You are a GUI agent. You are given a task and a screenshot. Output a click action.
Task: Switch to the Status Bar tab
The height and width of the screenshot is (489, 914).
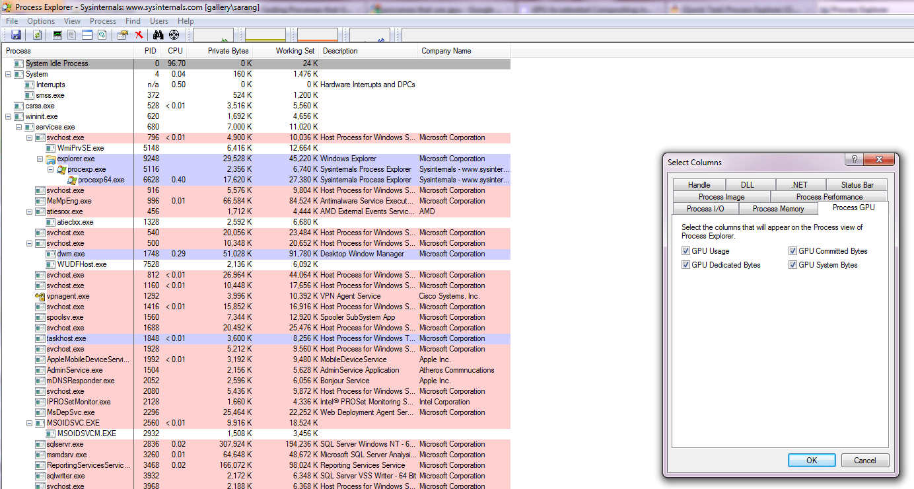pyautogui.click(x=858, y=185)
